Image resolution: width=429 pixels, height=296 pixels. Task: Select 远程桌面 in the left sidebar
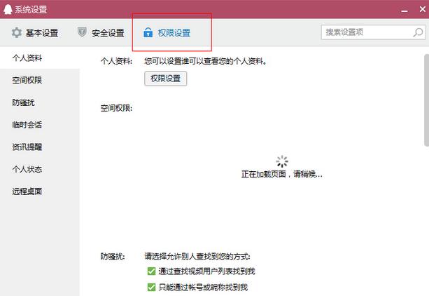coord(27,191)
